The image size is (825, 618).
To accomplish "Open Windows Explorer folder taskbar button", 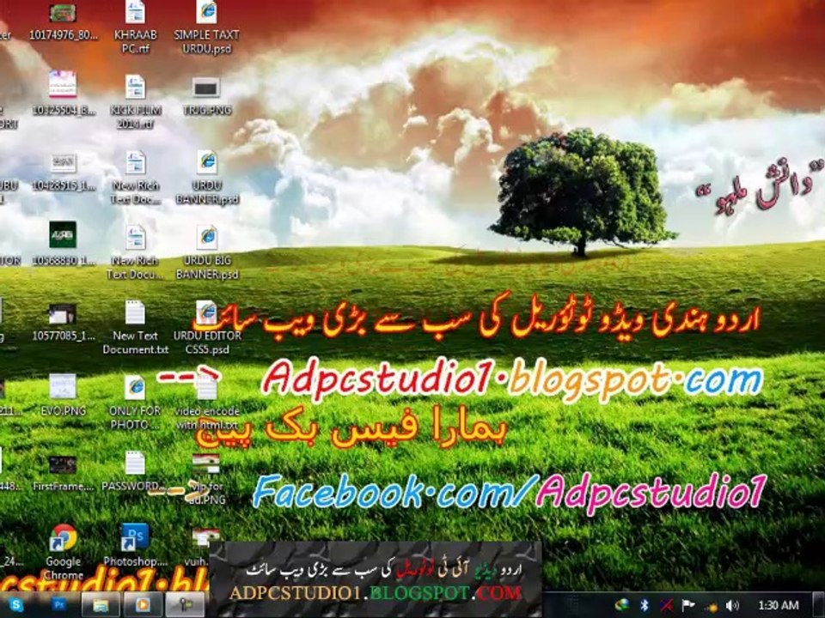I will (101, 605).
